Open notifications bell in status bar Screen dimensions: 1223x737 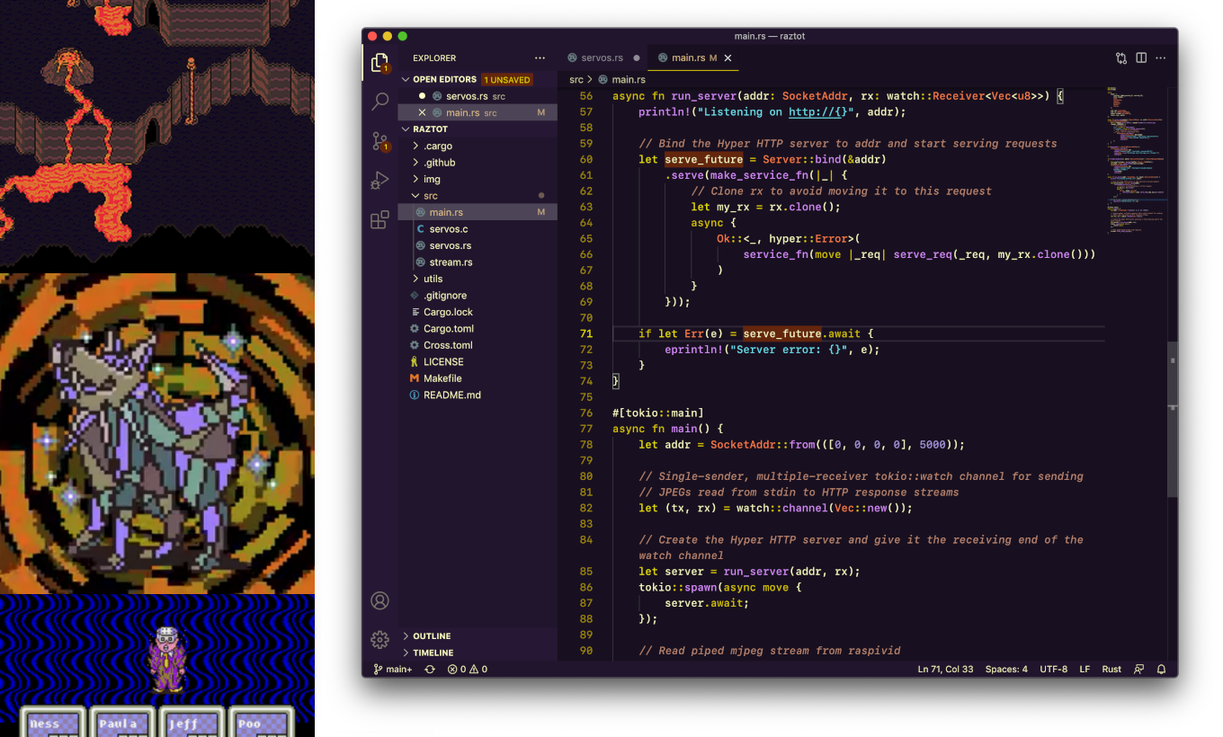(x=1161, y=670)
